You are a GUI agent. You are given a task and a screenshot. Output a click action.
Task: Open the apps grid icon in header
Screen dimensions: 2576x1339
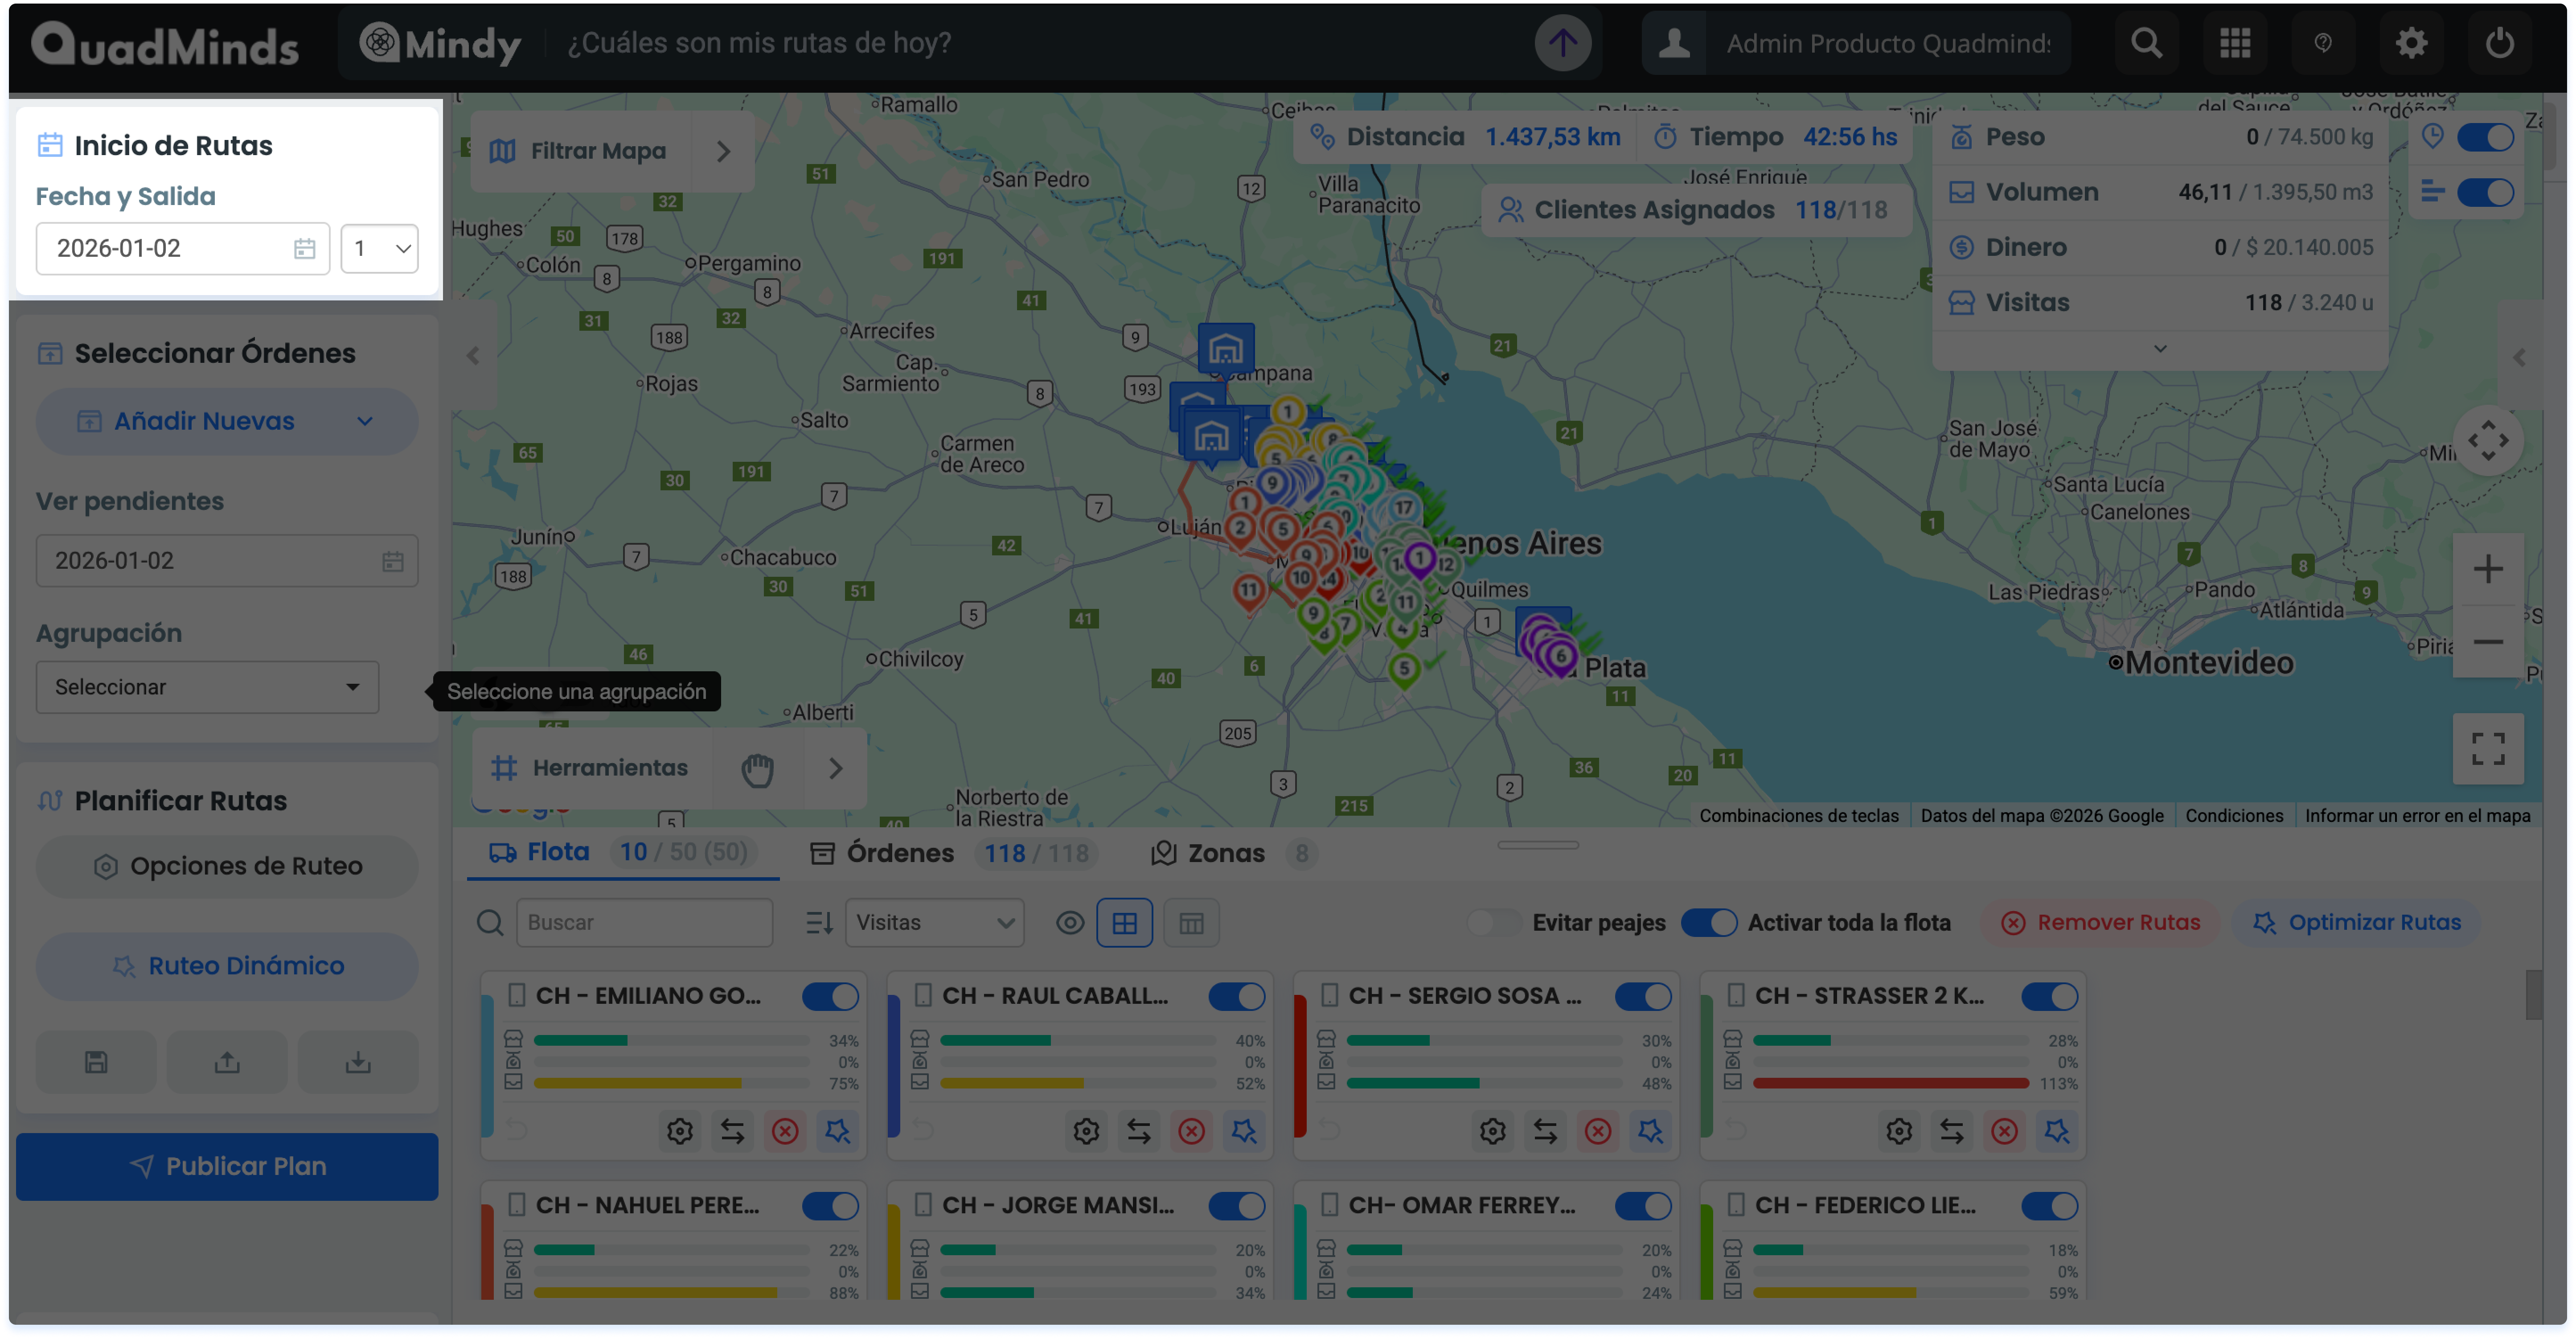click(x=2235, y=43)
